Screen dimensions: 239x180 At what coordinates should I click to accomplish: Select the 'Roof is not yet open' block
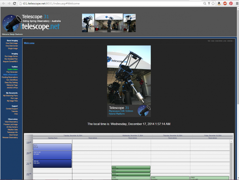pyautogui.click(x=52, y=155)
